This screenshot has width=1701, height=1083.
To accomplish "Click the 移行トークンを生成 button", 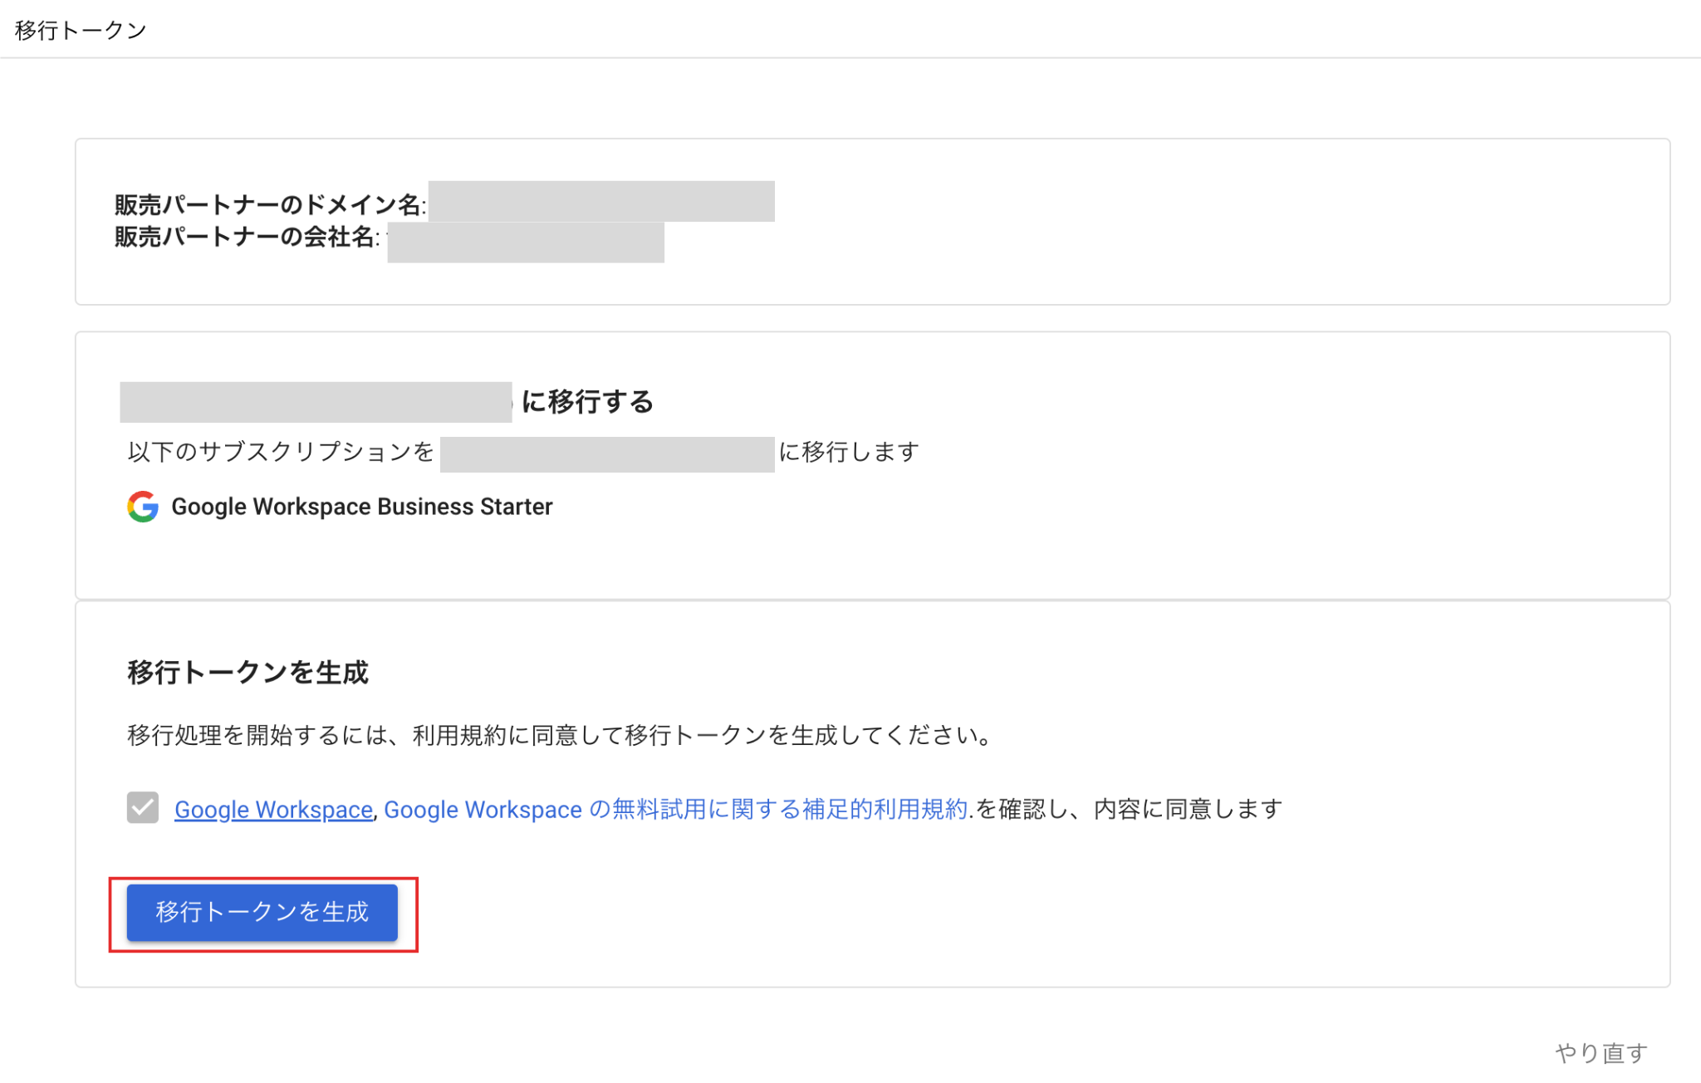I will pyautogui.click(x=262, y=912).
